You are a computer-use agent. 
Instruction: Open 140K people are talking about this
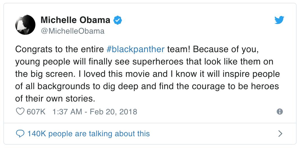[x=88, y=133]
